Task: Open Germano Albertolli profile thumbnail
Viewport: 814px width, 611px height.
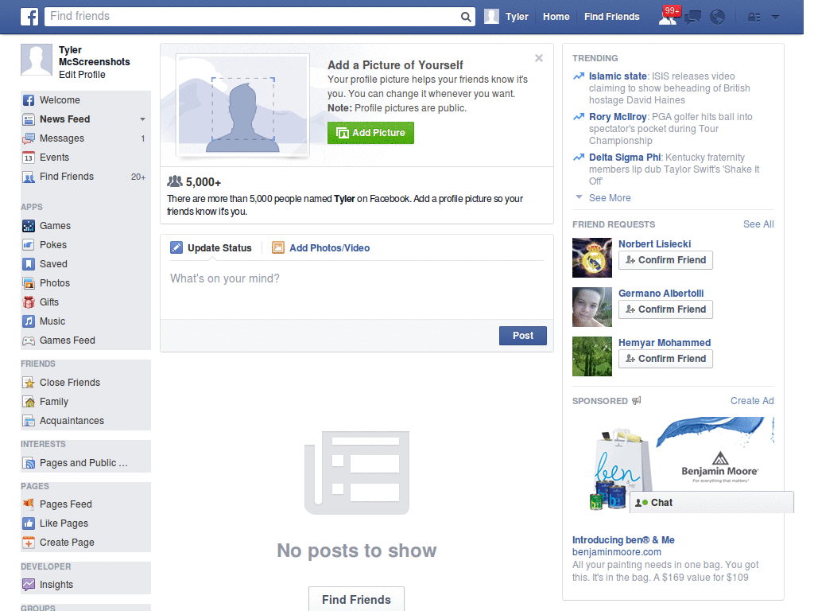Action: (592, 307)
